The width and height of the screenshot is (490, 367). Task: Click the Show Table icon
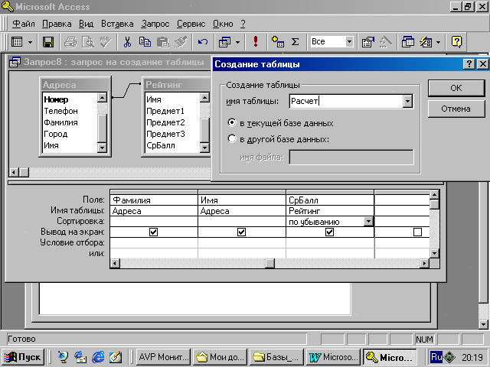(277, 42)
